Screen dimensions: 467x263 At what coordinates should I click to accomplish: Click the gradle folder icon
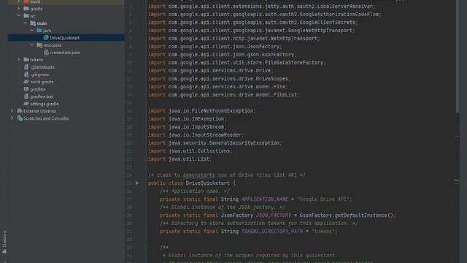tap(26, 8)
